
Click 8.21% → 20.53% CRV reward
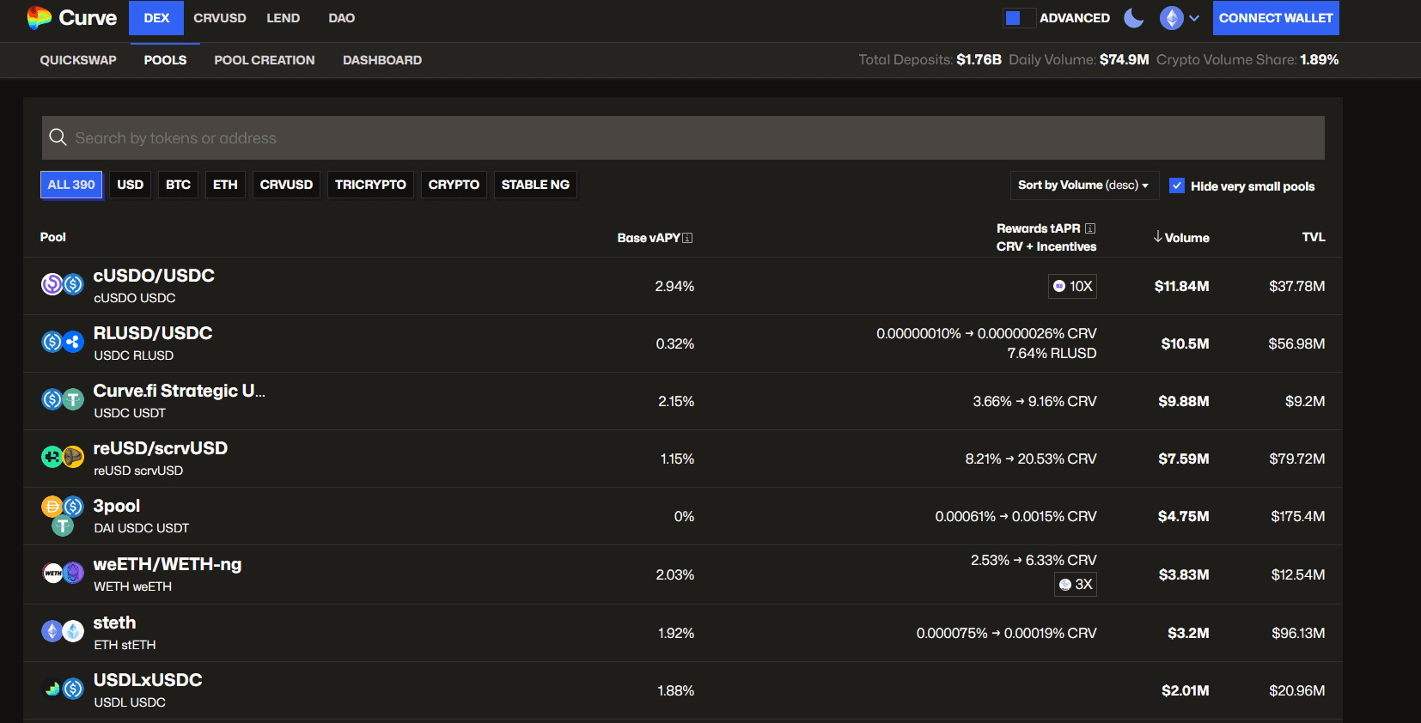(1031, 459)
